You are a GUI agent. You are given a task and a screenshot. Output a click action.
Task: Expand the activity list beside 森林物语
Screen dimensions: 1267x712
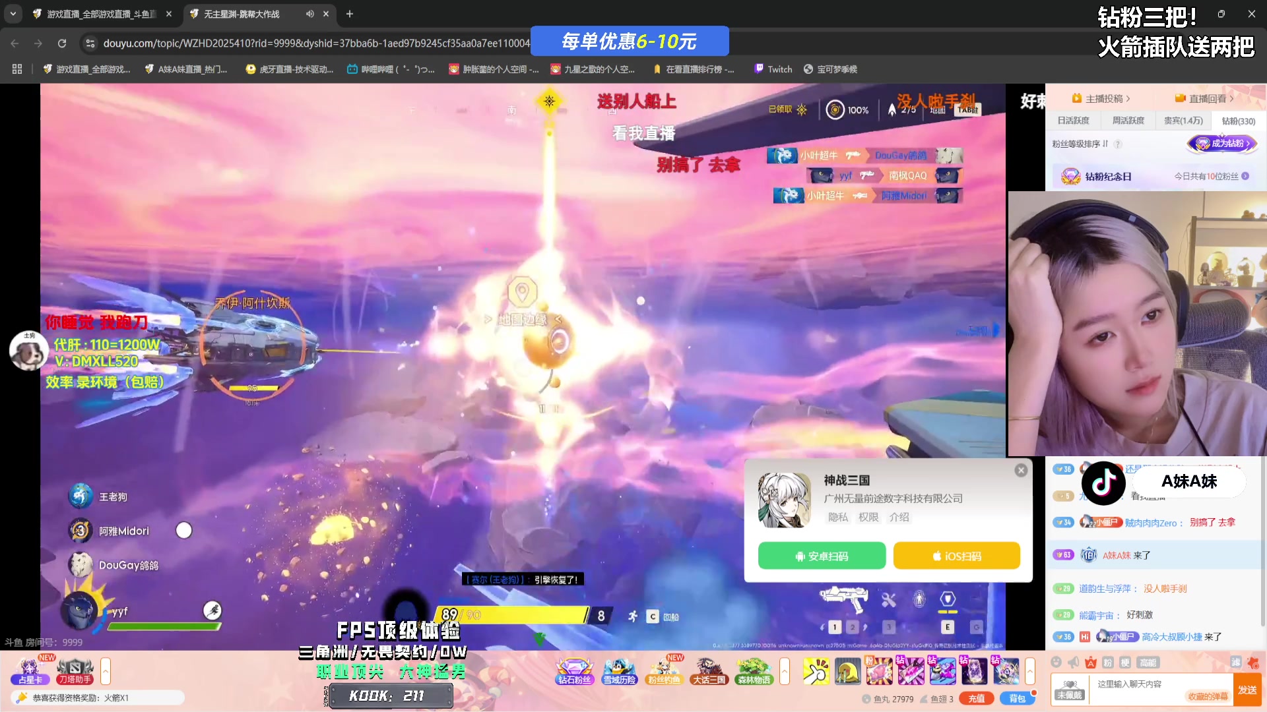pyautogui.click(x=785, y=671)
